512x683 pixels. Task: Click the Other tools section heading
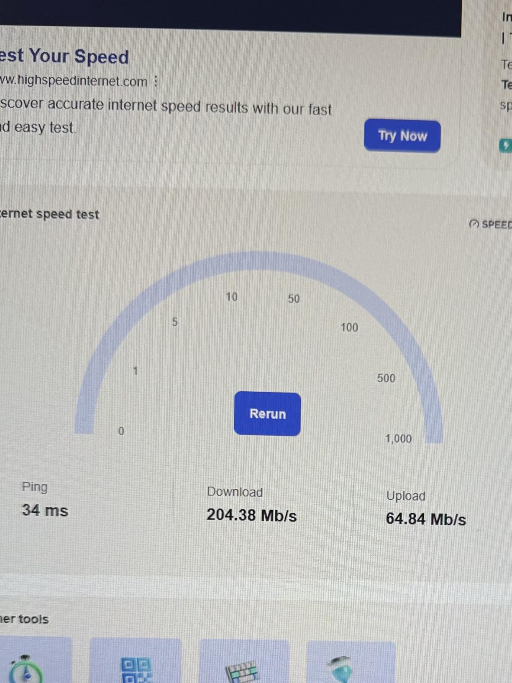[24, 619]
